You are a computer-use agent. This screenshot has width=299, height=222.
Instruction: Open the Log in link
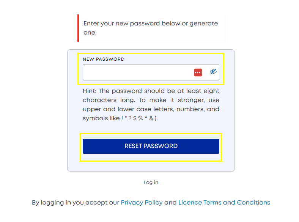coord(151,183)
